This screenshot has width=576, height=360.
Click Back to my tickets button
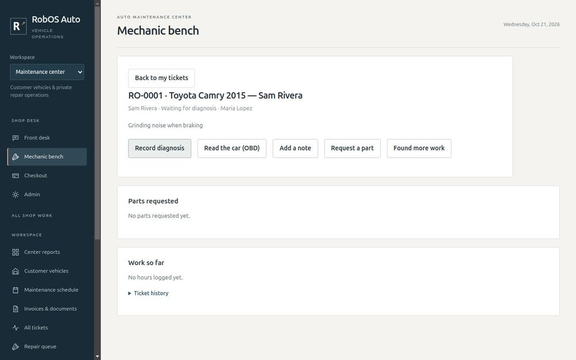[161, 78]
